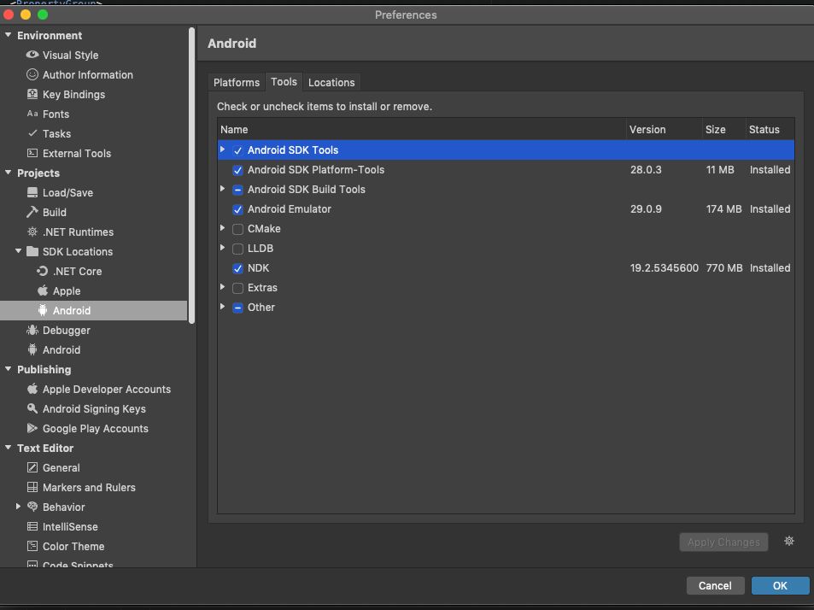Switch to the Locations tab
The height and width of the screenshot is (610, 814).
(x=331, y=82)
